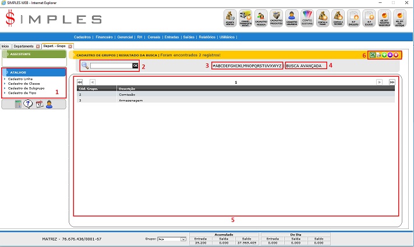Screen dimensions: 414x247
Task: Open Cadastro Pessoa toolbar icon
Action: pos(263,19)
